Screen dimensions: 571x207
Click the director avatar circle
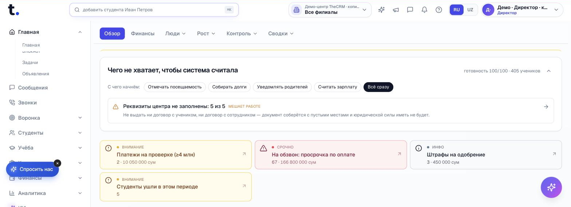tap(488, 10)
